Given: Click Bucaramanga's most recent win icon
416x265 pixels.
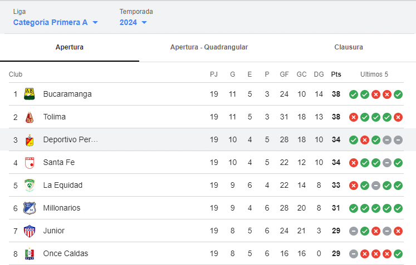Looking at the screenshot, I should point(398,94).
